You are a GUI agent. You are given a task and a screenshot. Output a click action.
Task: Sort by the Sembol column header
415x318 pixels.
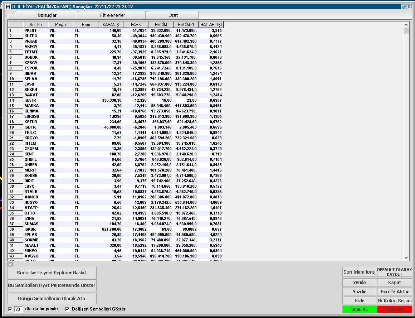(36, 25)
